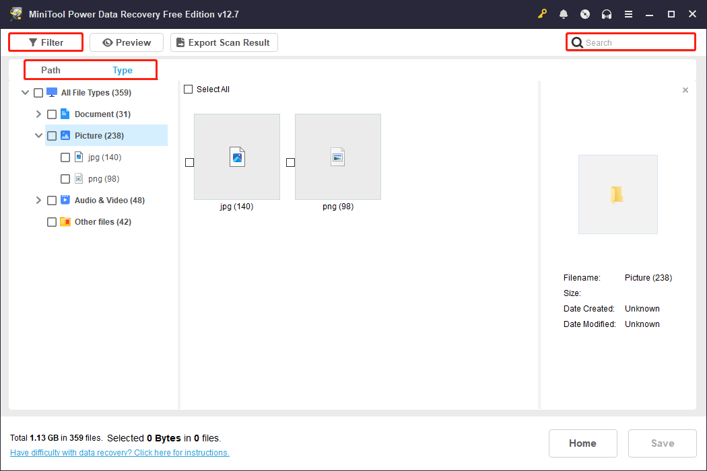Open the data recovery instructions link
This screenshot has height=471, width=707.
pos(119,452)
